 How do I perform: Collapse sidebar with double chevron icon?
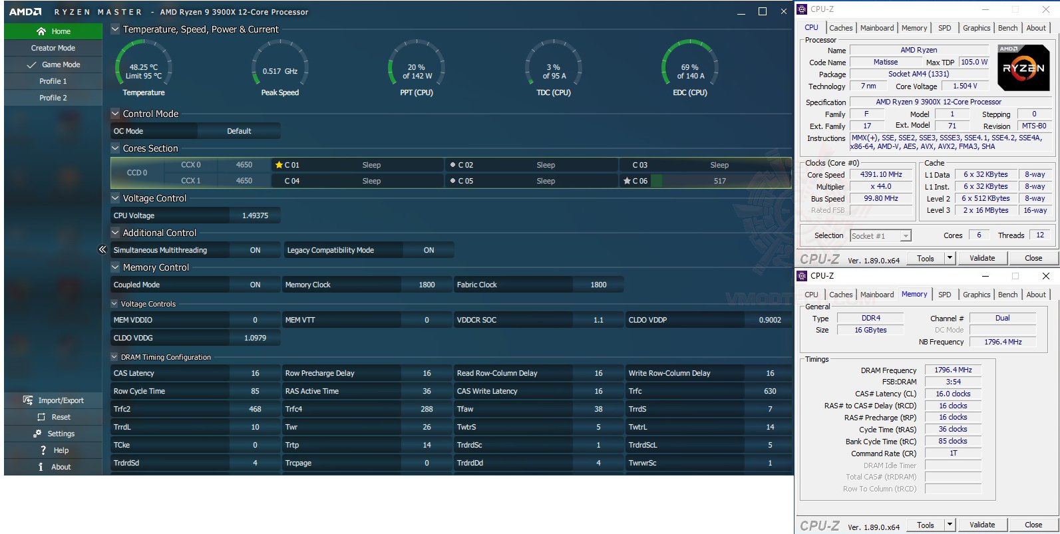point(102,250)
